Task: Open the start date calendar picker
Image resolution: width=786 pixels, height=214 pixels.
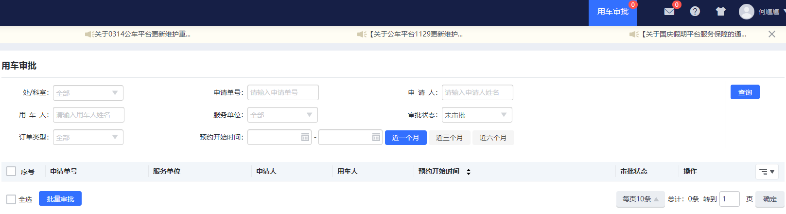Action: pos(305,138)
